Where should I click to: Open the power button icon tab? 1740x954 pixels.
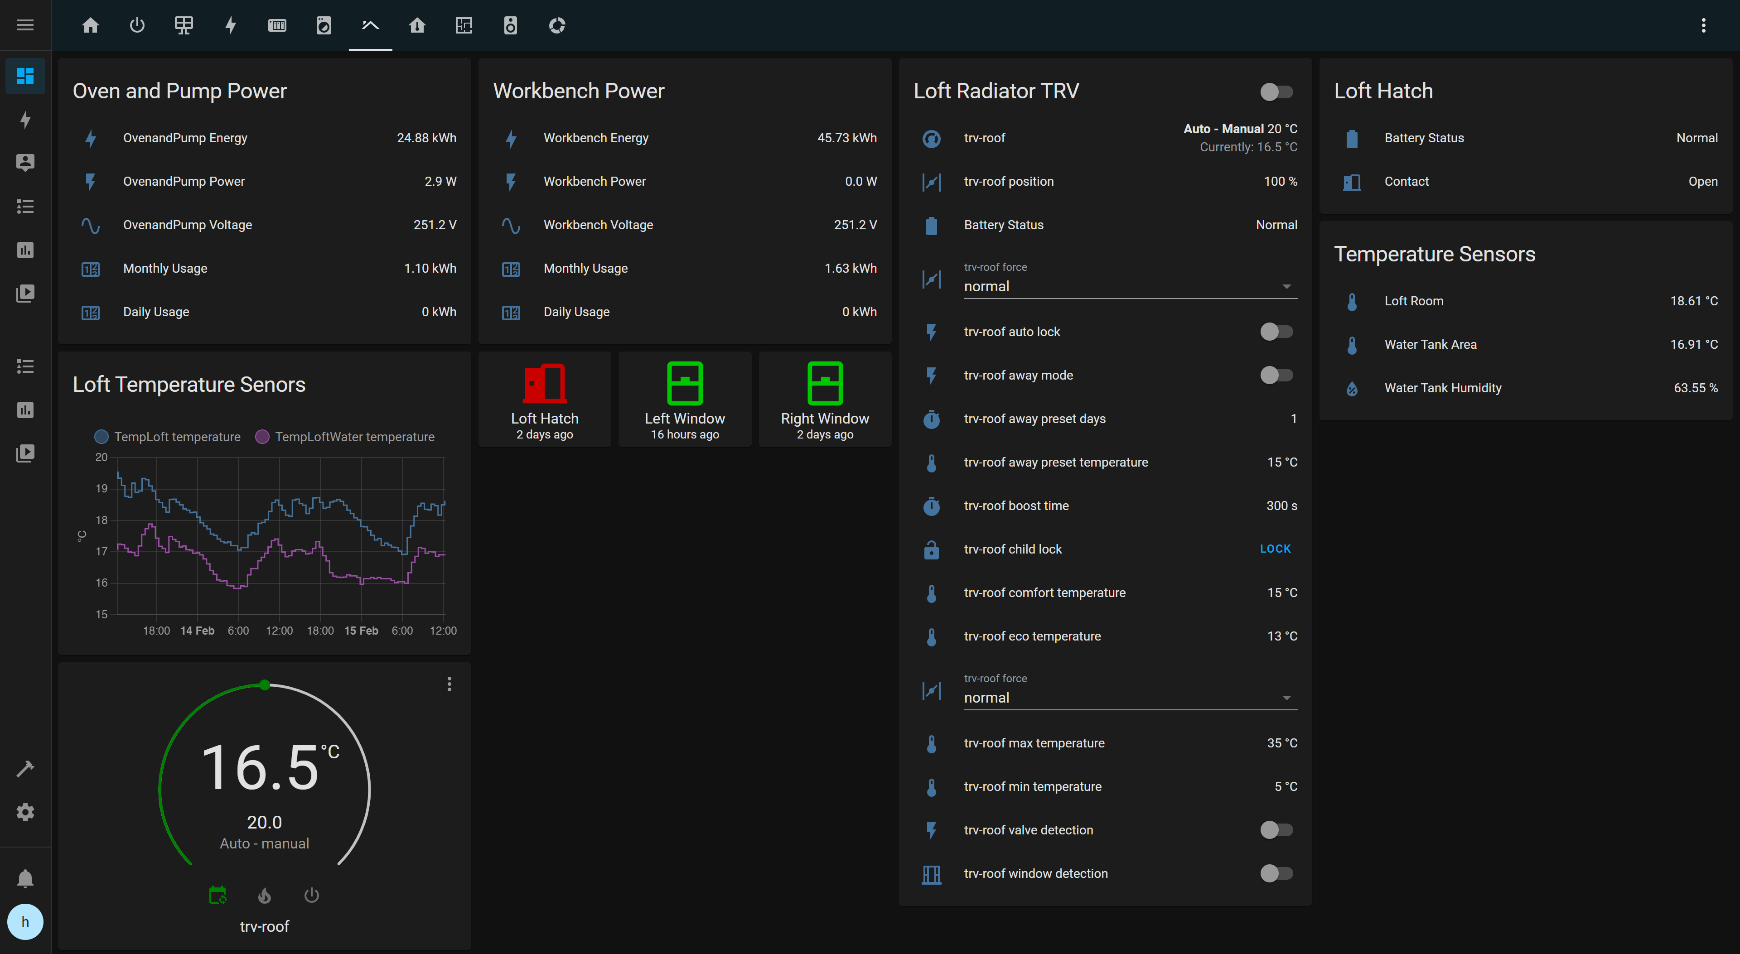pyautogui.click(x=137, y=26)
